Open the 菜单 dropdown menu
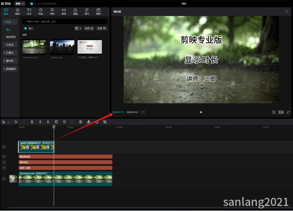The width and height of the screenshot is (293, 211). pos(20,4)
